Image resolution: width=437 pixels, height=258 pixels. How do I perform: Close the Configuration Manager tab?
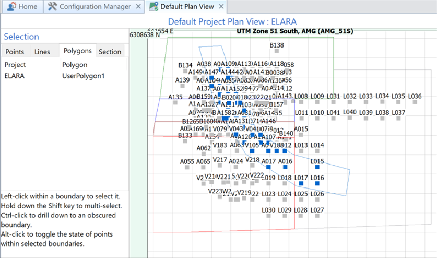click(138, 7)
